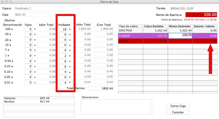Screen dimensions: 219x119
Task: Edit CHEQUE Montos Declarados cell 133.75
Action: coord(180,36)
